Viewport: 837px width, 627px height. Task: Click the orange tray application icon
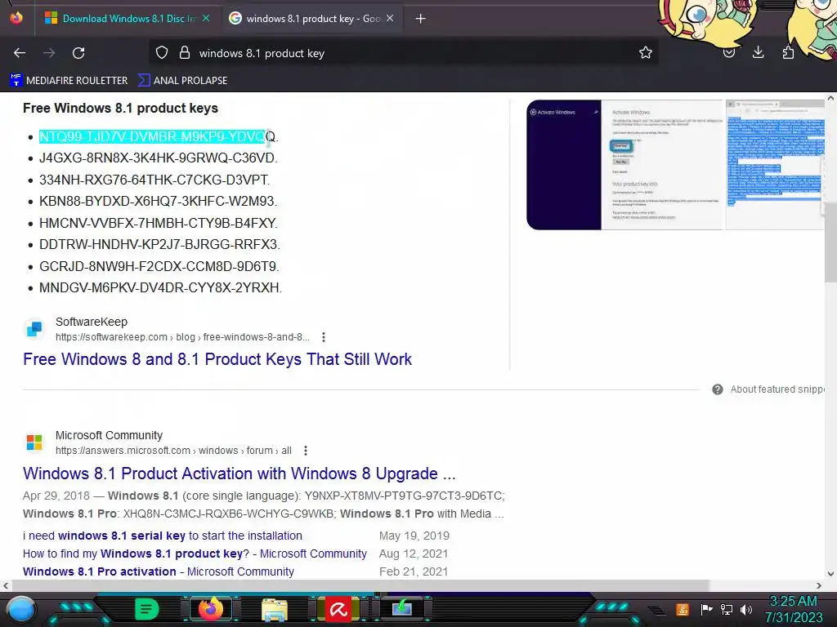(x=683, y=609)
